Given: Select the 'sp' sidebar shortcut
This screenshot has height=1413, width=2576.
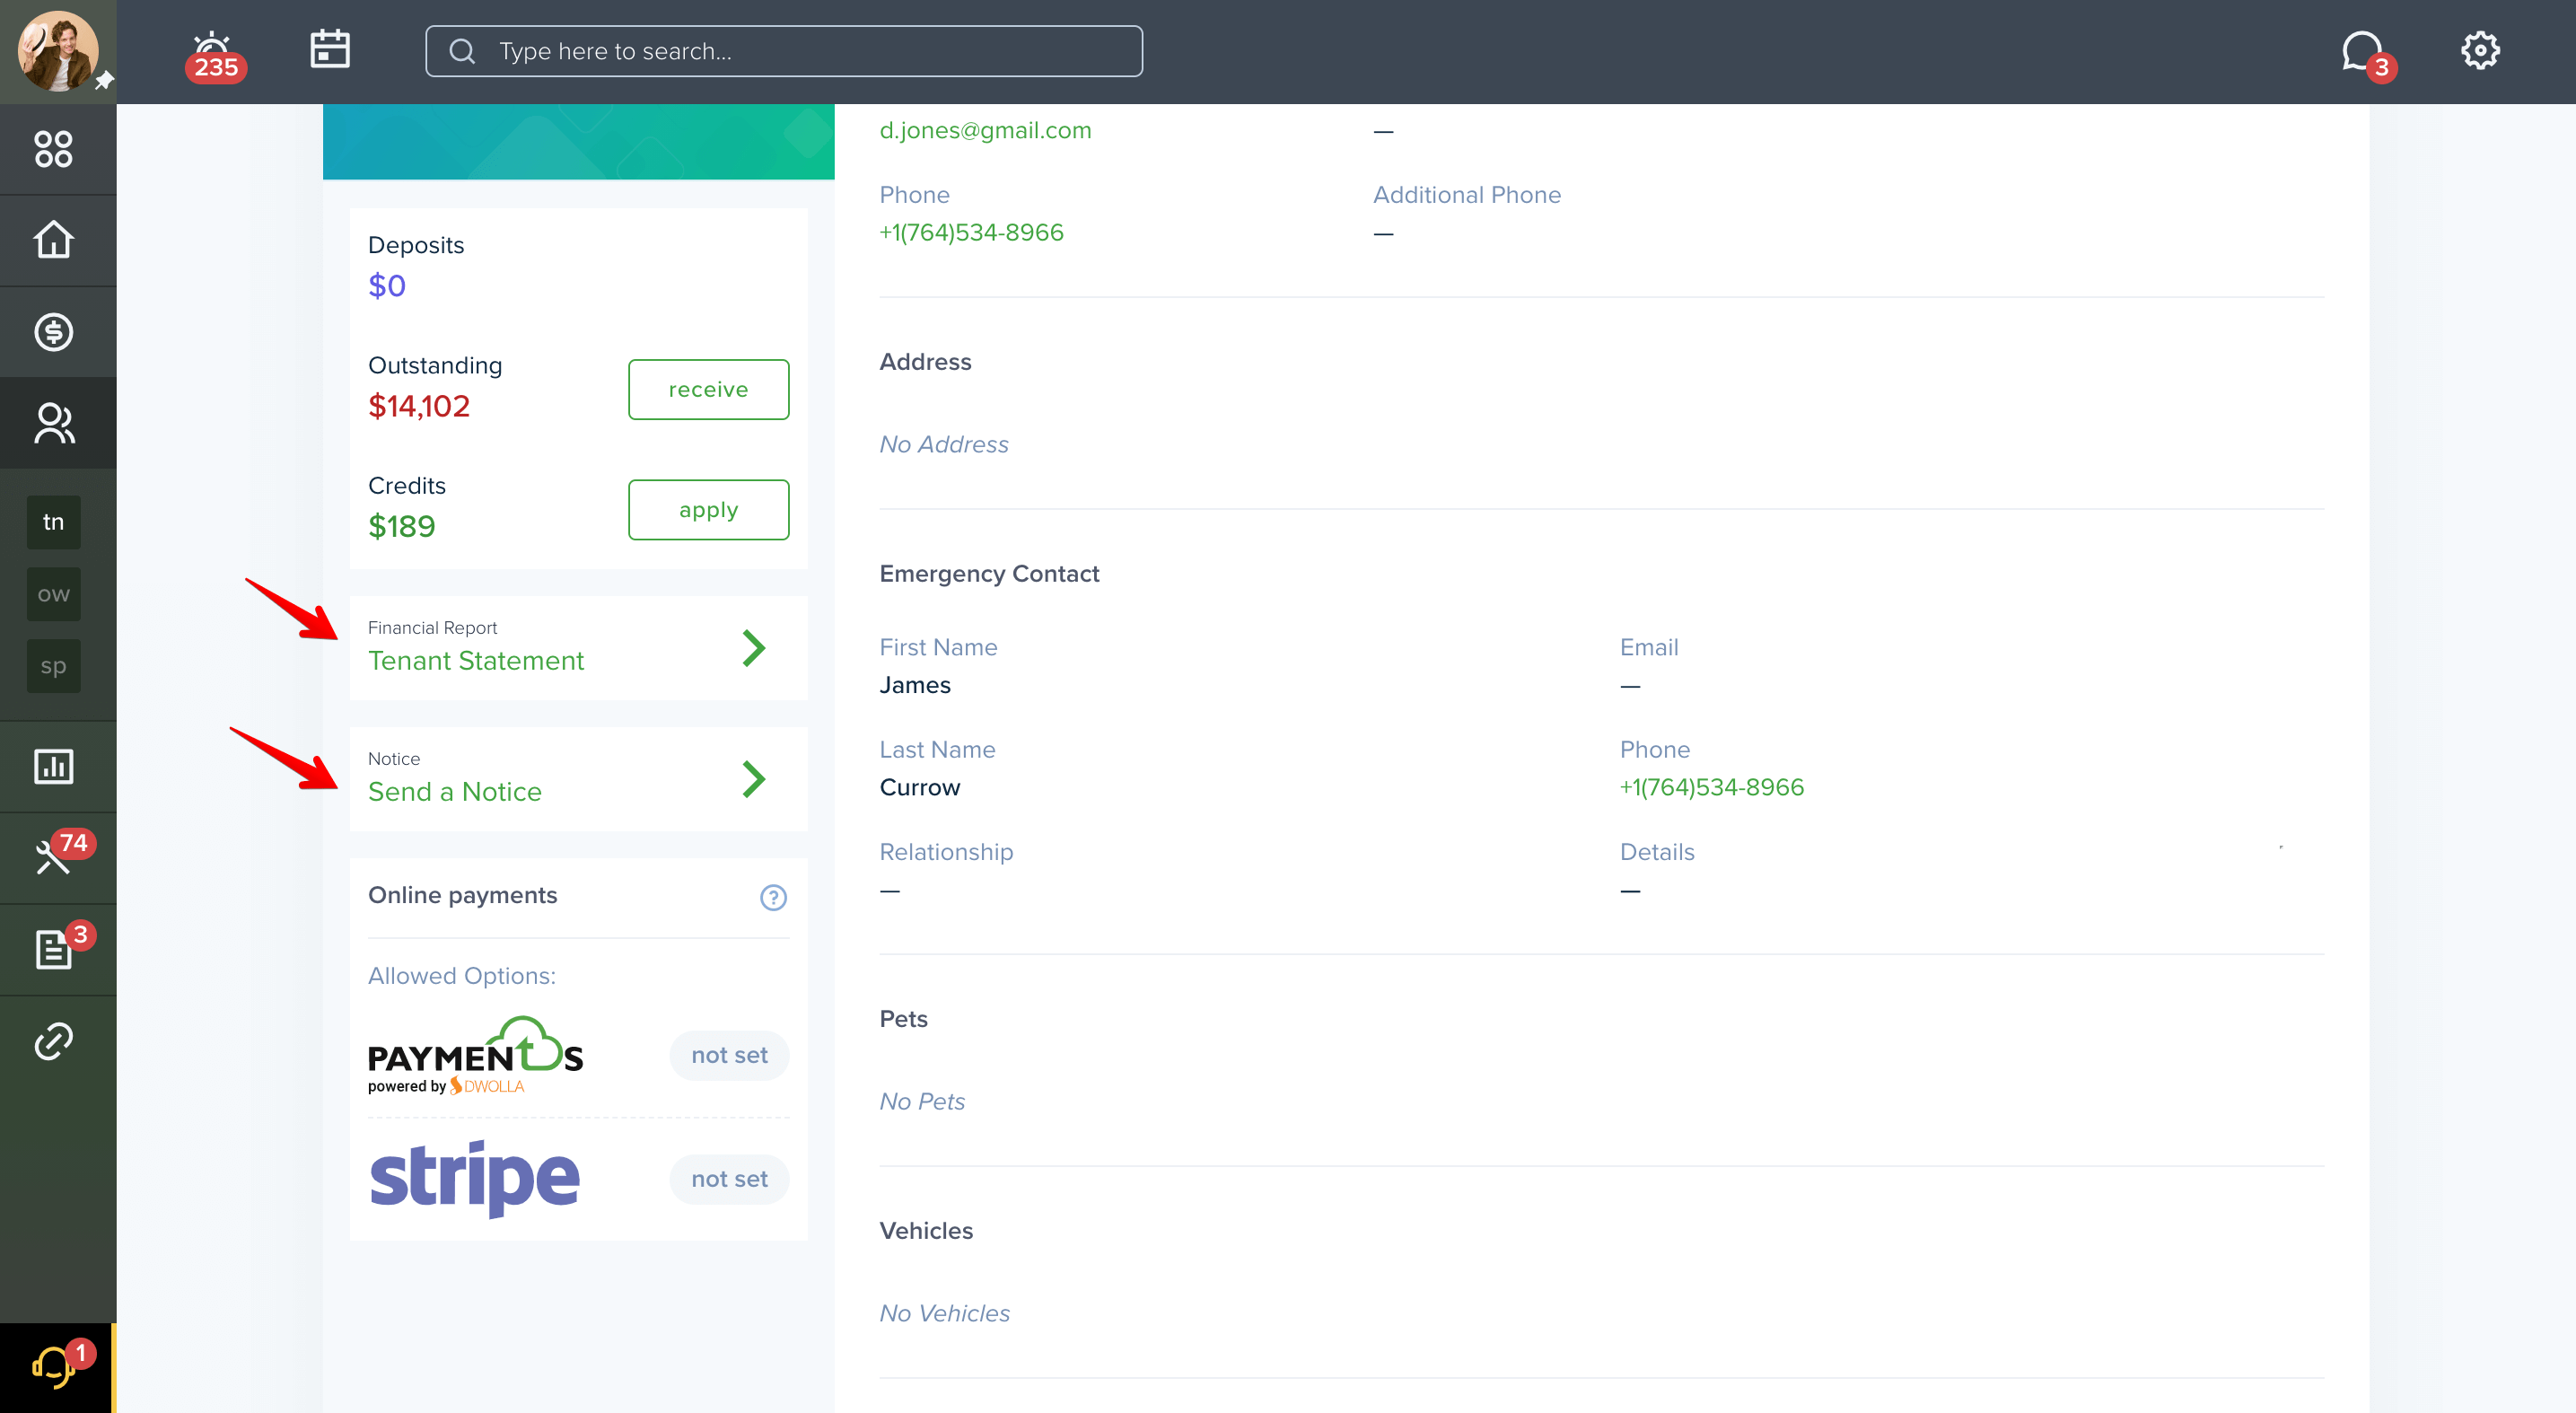Looking at the screenshot, I should [54, 666].
